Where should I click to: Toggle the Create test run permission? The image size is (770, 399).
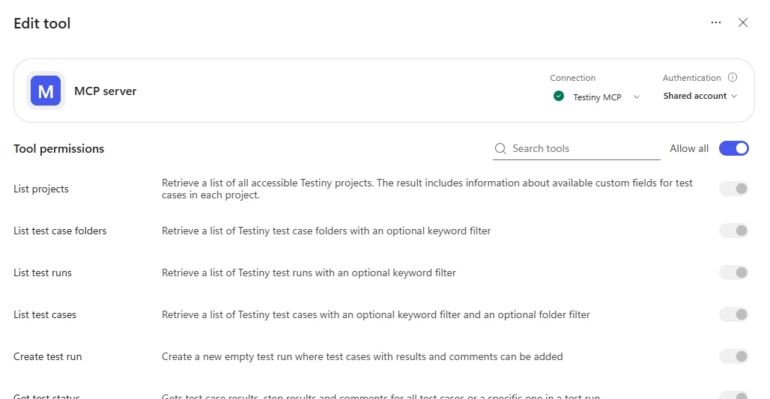[x=733, y=356]
